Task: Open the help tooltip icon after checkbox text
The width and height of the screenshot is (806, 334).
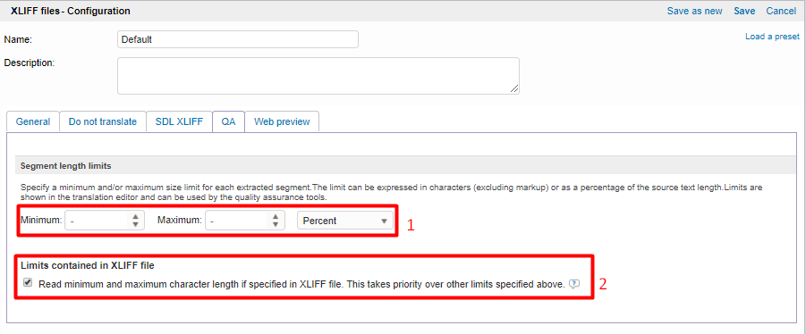Action: coord(574,284)
